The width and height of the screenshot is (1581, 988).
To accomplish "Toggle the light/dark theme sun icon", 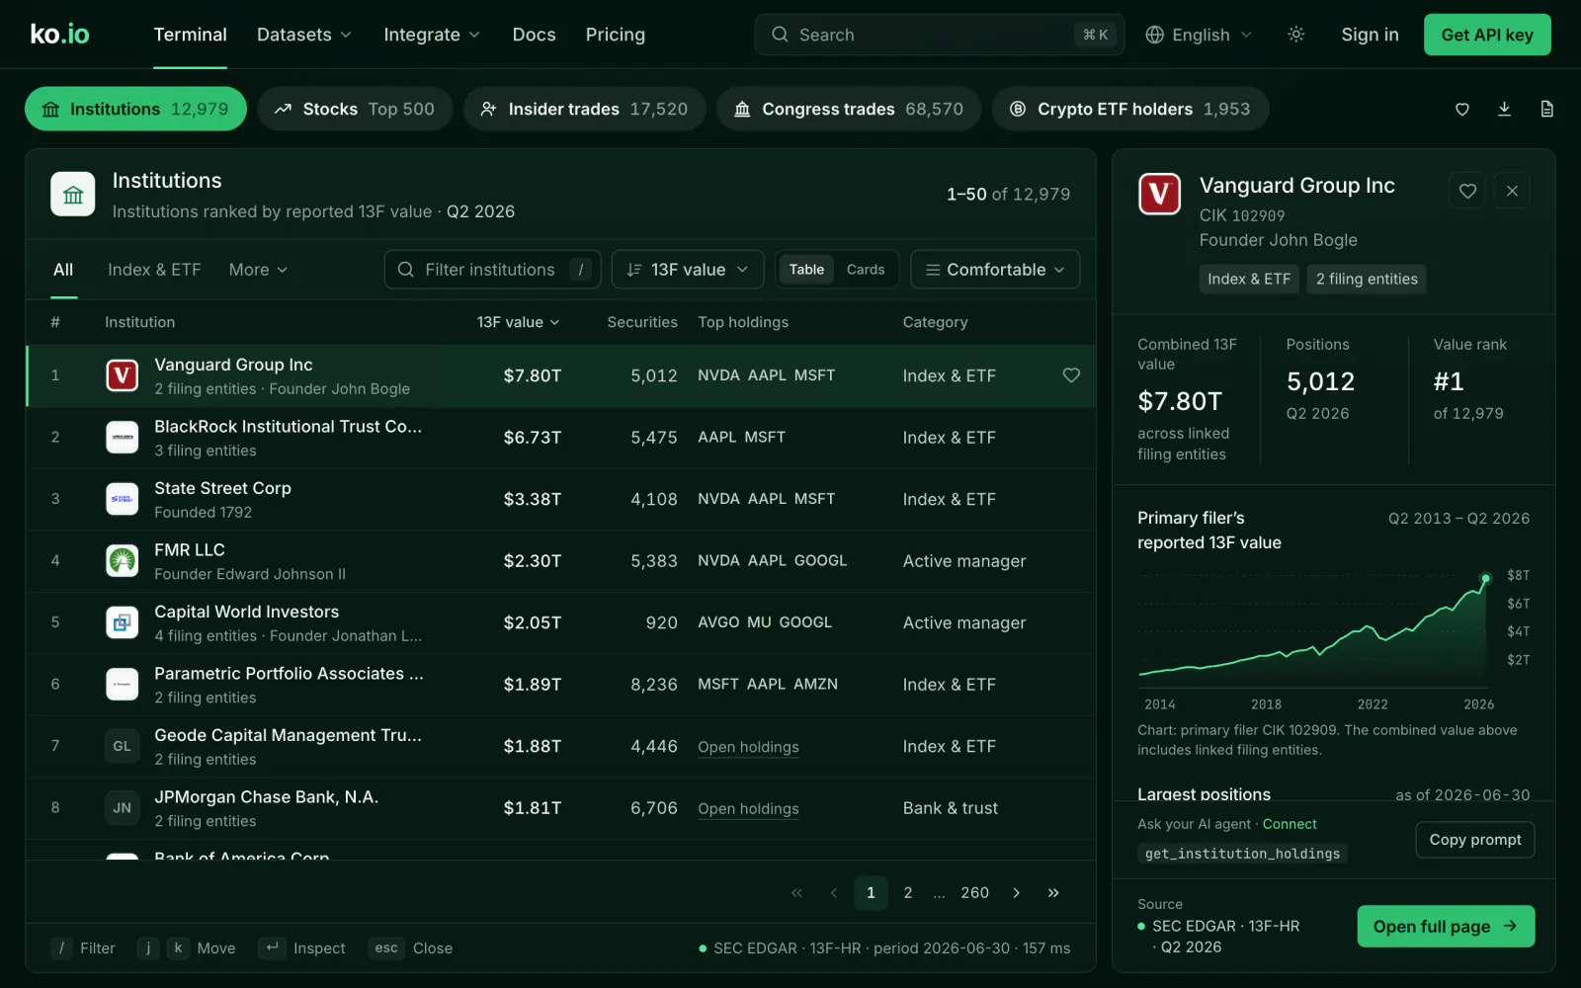I will point(1296,35).
